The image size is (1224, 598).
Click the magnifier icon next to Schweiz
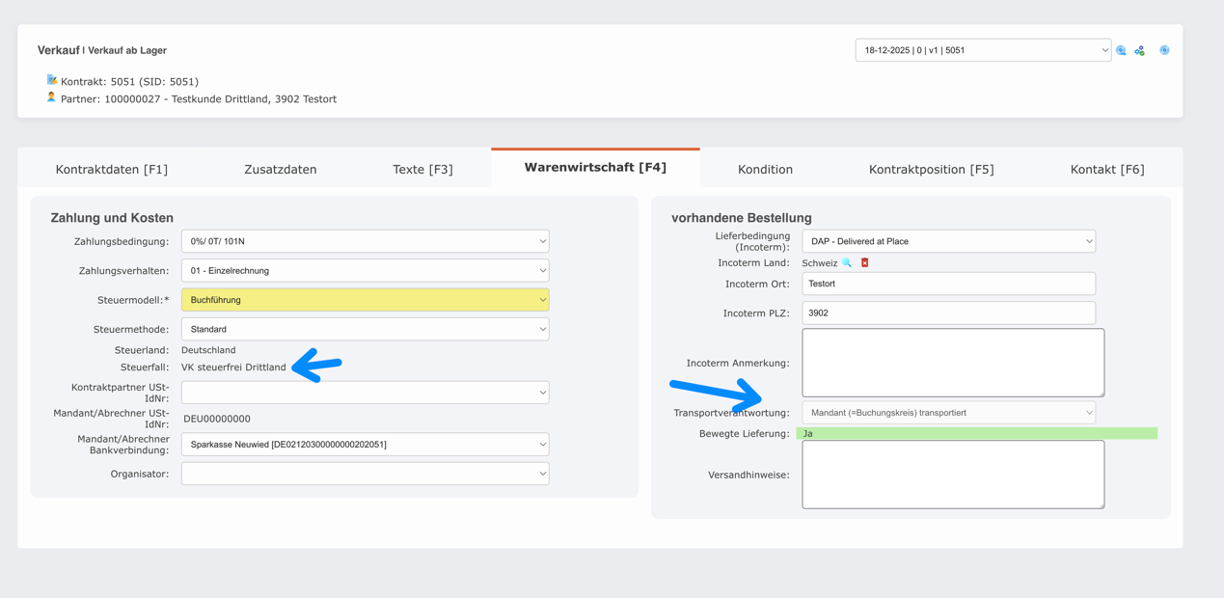847,262
